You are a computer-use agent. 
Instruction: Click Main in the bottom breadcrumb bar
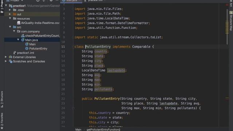point(78,130)
